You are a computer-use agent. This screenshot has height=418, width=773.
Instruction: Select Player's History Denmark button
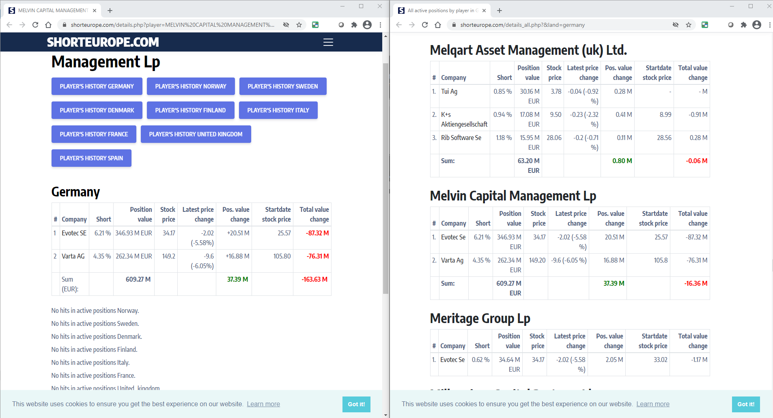click(97, 110)
